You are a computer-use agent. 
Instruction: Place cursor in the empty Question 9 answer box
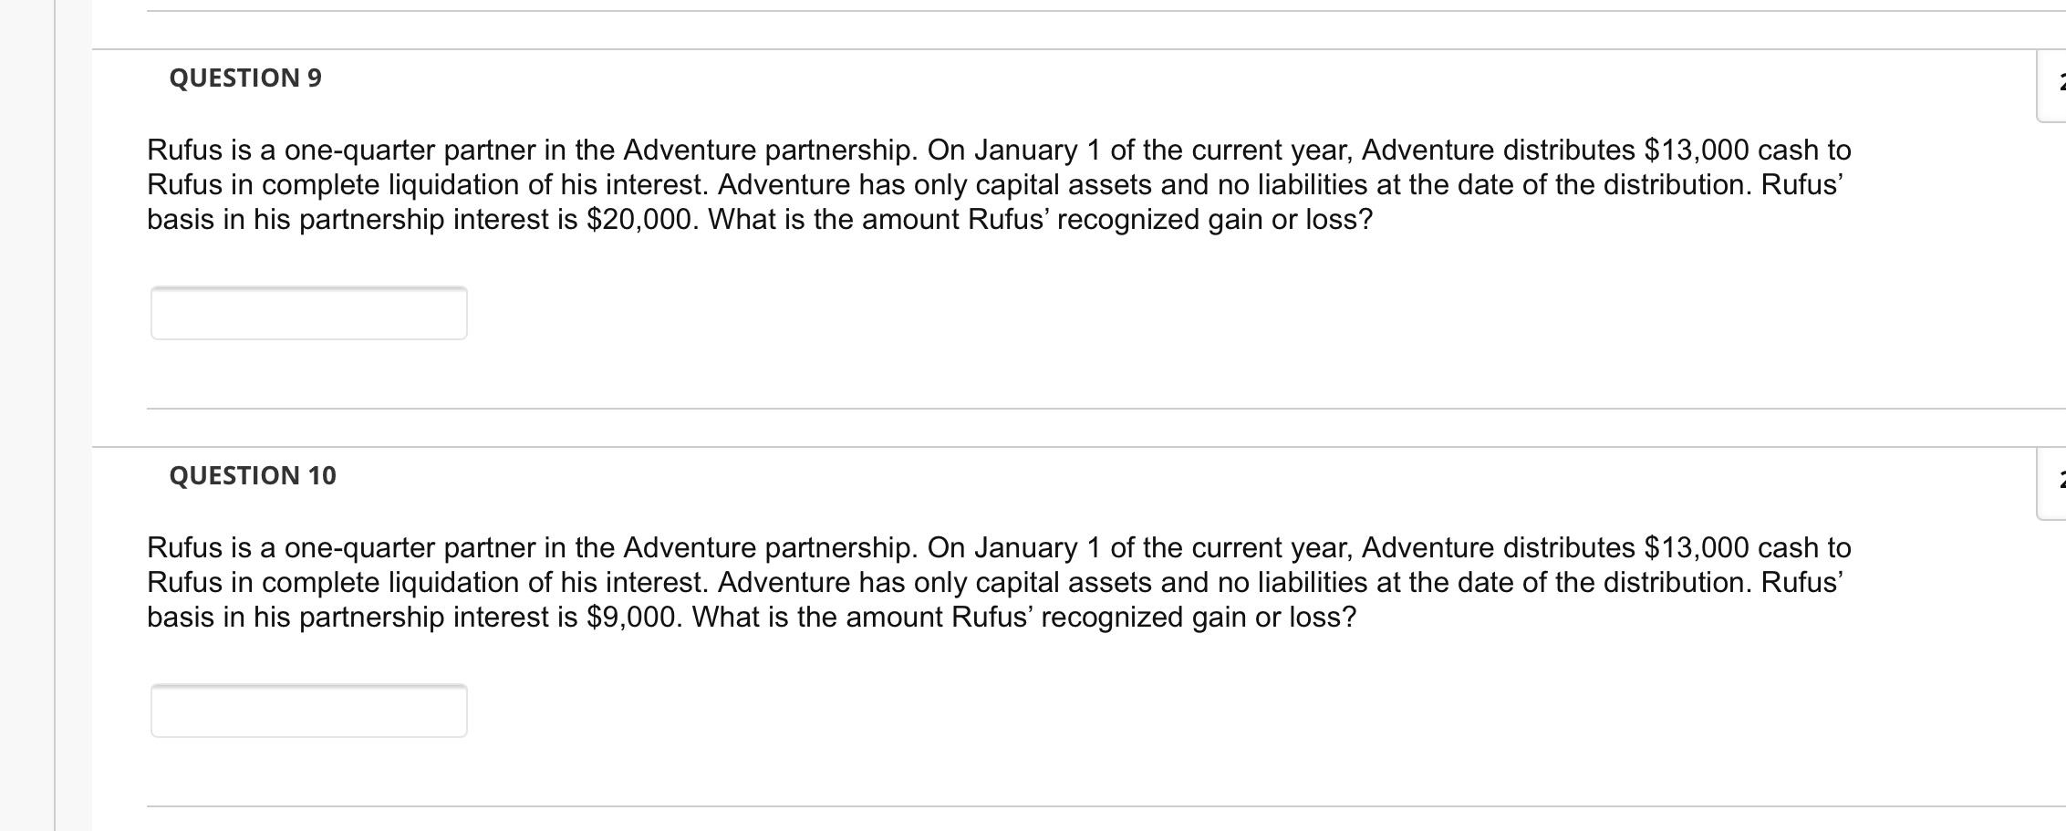coord(310,313)
